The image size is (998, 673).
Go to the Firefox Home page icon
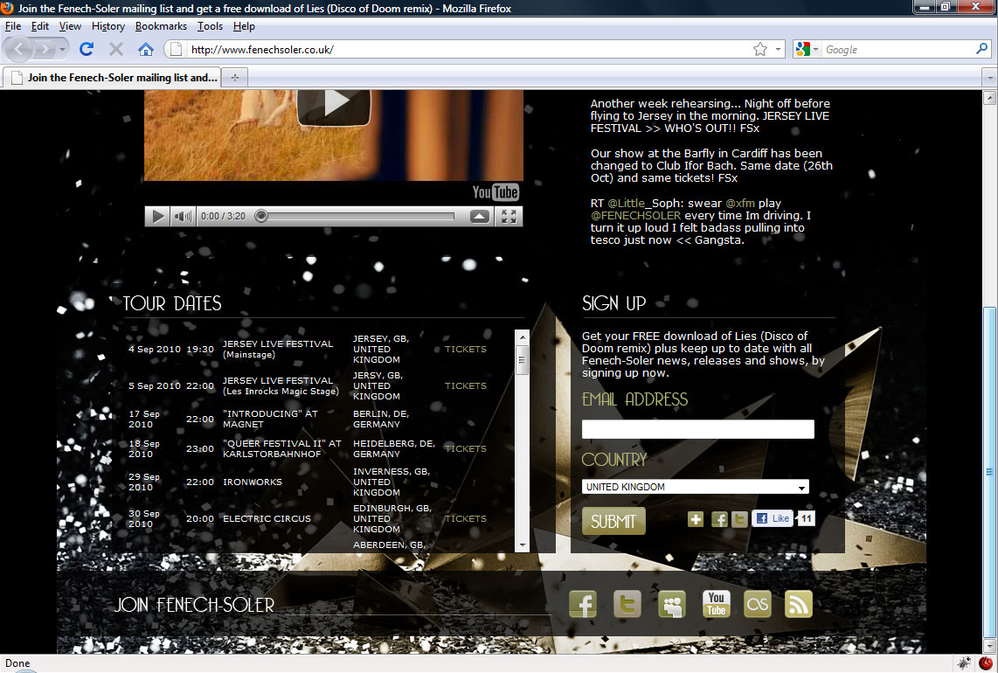146,49
